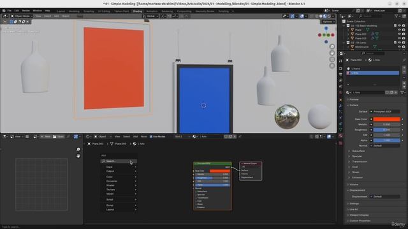Image resolution: width=408 pixels, height=229 pixels.
Task: Expand the Emission panel in properties
Action: (357, 177)
